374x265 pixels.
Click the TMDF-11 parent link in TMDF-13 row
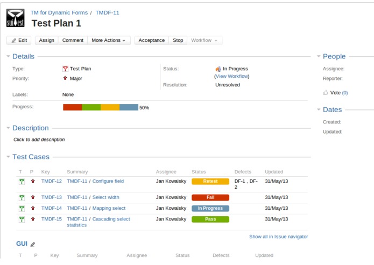tap(77, 197)
